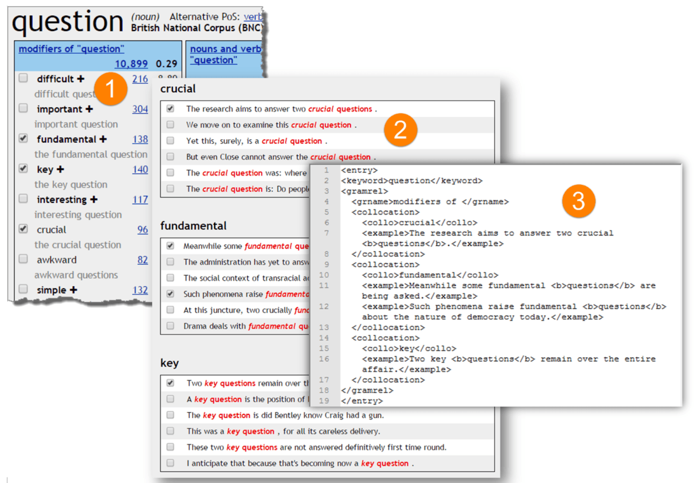Click the plus icon beside 'simple'
This screenshot has width=695, height=483.
[x=73, y=290]
